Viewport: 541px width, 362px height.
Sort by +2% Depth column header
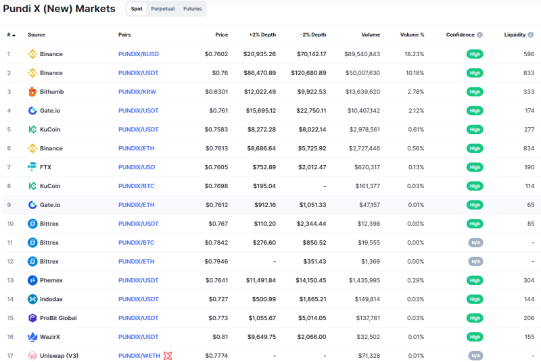point(262,35)
